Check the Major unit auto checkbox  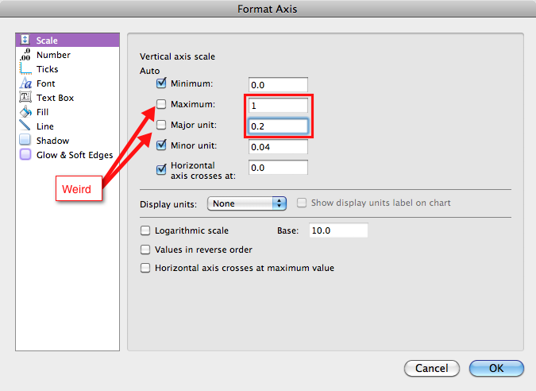pos(162,125)
